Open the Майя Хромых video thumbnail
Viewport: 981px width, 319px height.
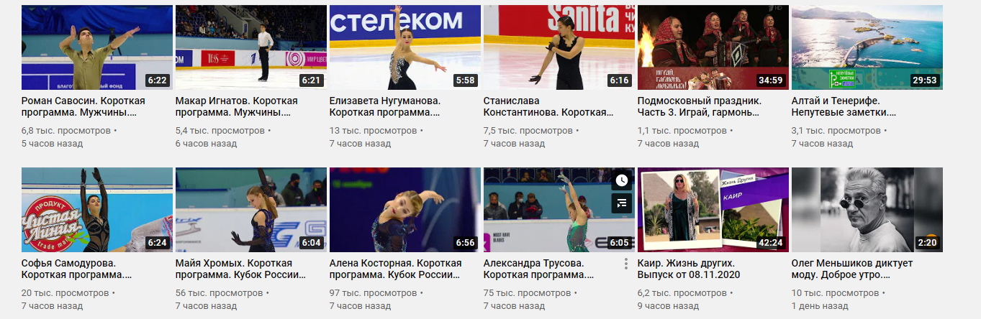[x=251, y=210]
